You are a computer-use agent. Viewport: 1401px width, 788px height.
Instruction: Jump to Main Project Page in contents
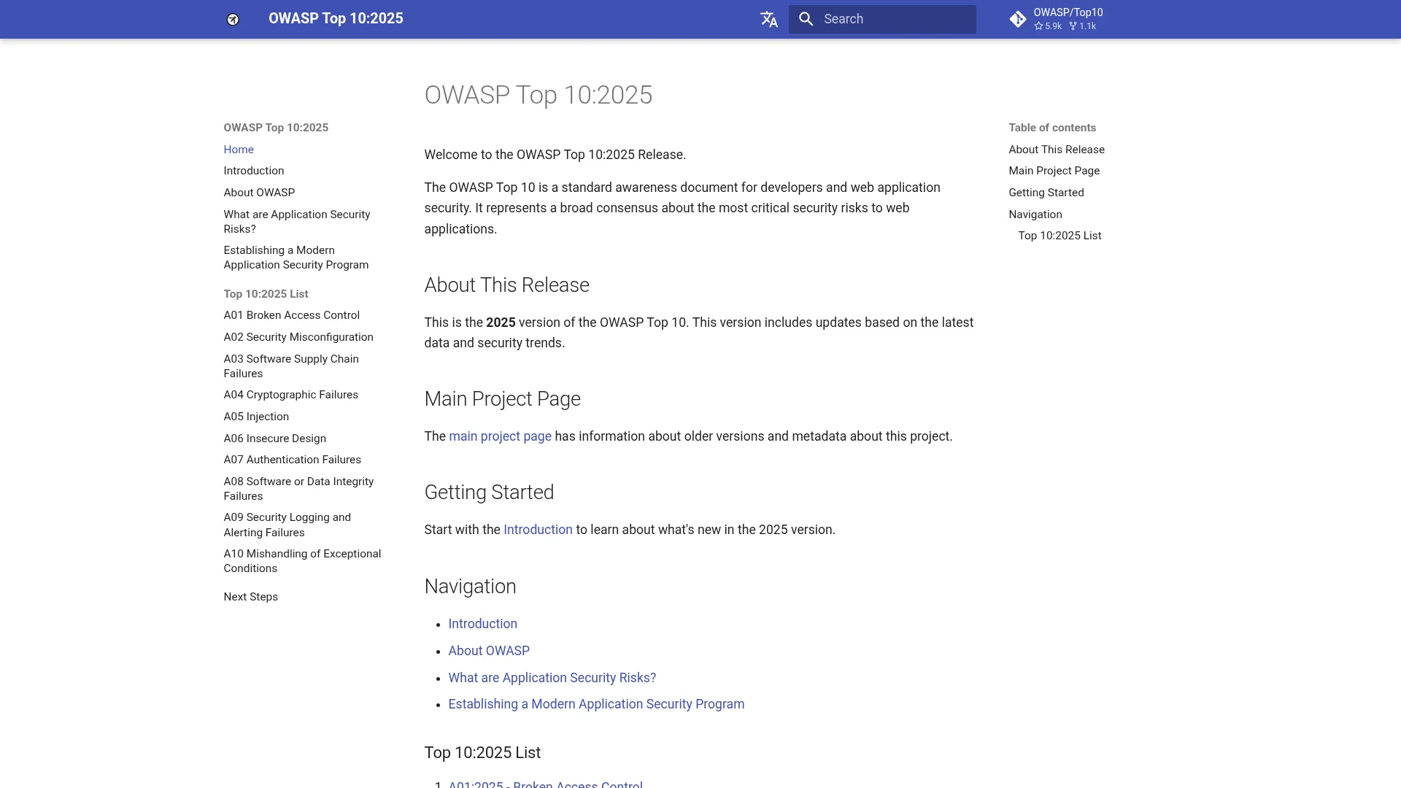click(1054, 171)
